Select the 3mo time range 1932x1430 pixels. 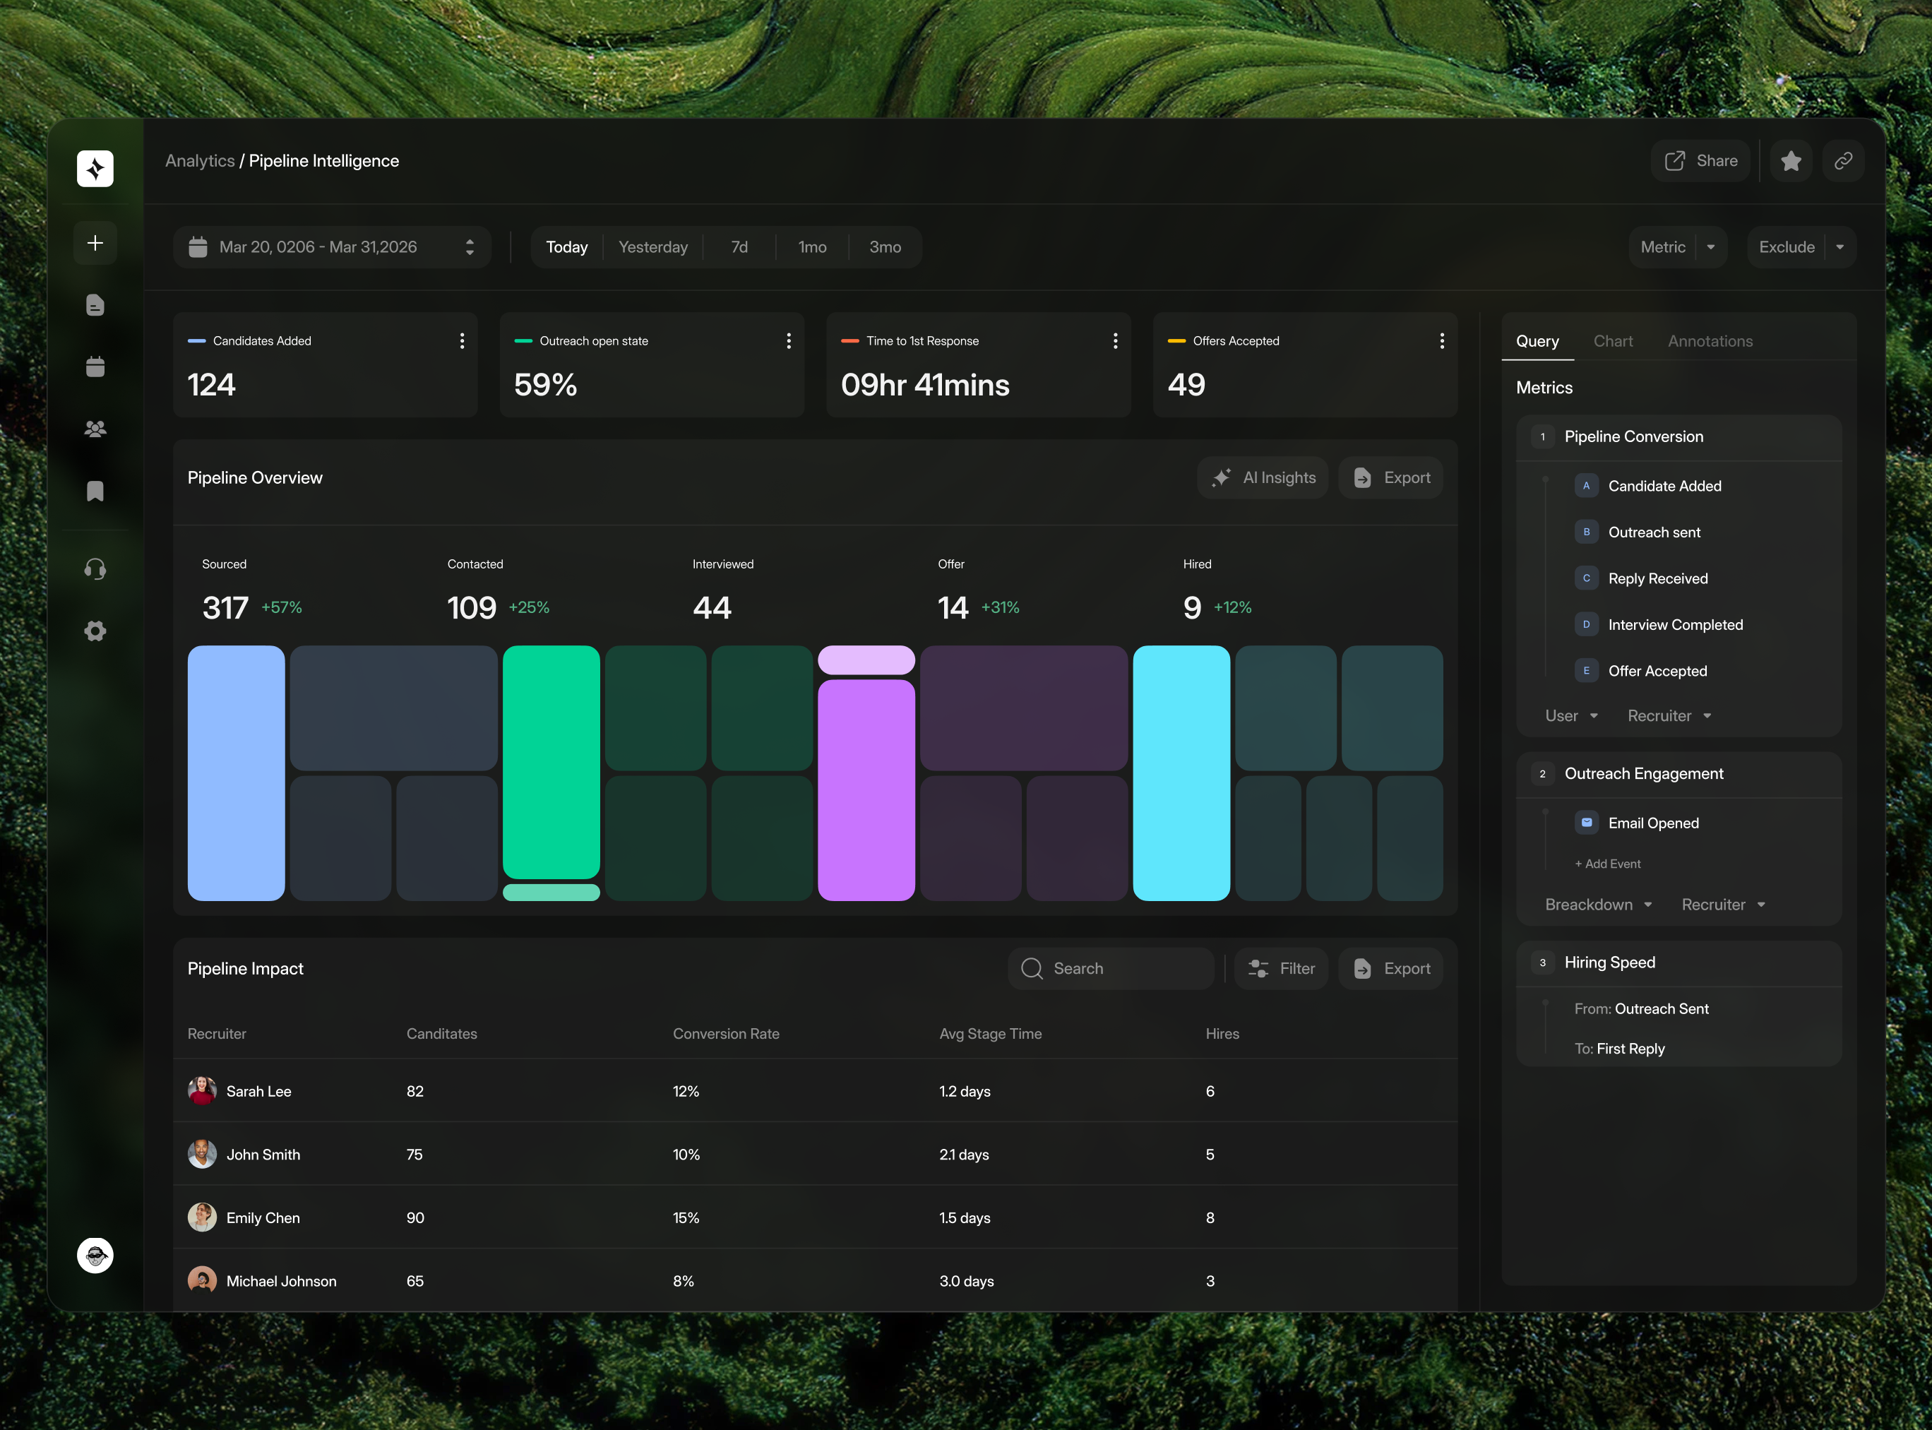pos(885,248)
